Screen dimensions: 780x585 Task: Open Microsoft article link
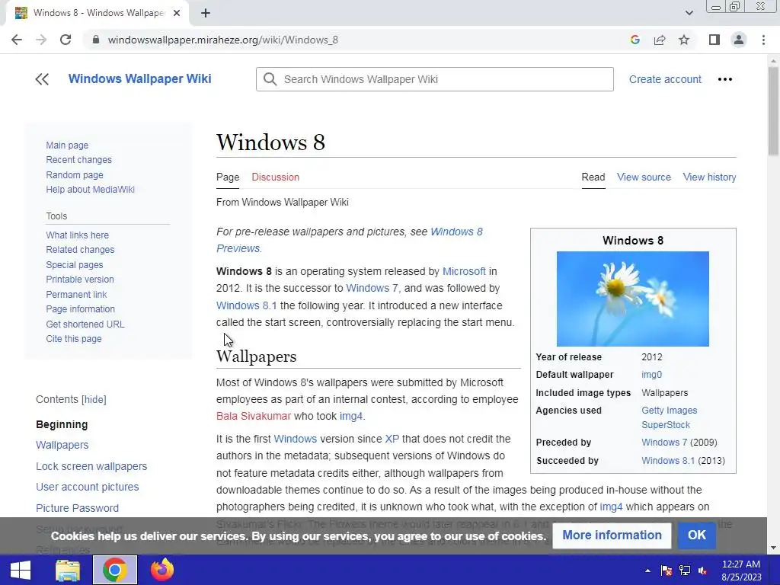(x=464, y=272)
